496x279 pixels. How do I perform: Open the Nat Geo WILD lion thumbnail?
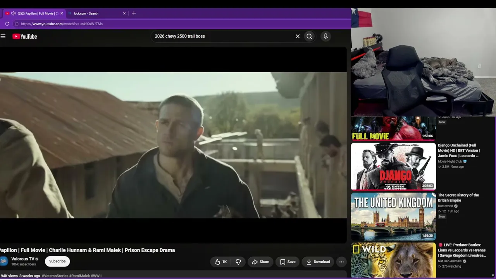tap(393, 260)
